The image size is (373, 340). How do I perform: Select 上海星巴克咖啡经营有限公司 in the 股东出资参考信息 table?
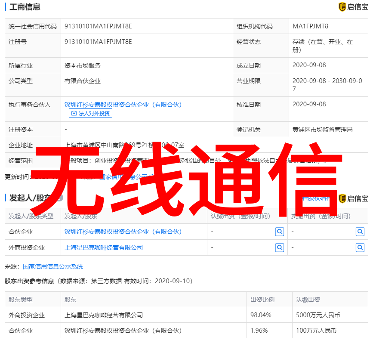click(104, 315)
